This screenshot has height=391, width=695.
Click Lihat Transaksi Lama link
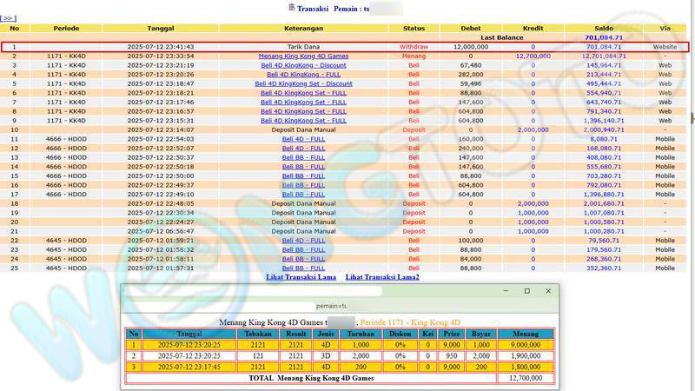click(x=301, y=276)
